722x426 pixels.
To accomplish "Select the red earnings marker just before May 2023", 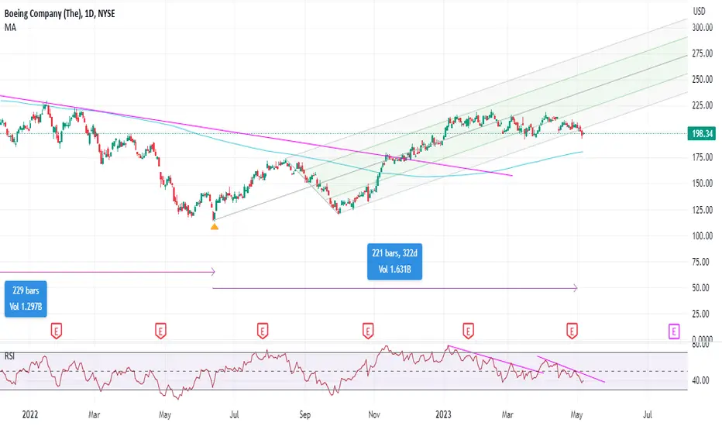I will pos(572,331).
